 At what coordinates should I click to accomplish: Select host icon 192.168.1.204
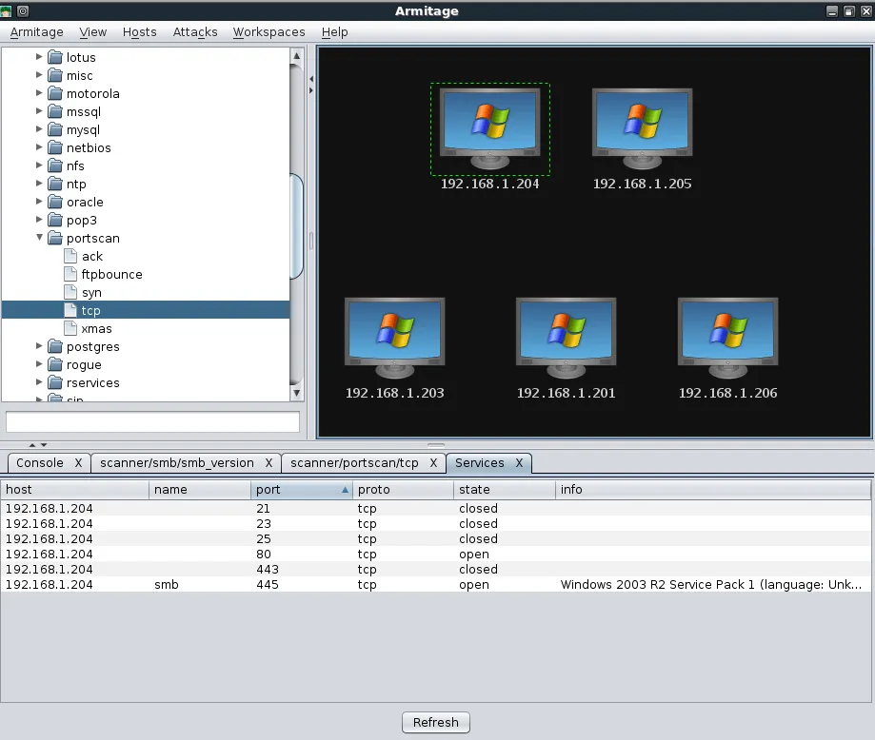[x=489, y=127]
